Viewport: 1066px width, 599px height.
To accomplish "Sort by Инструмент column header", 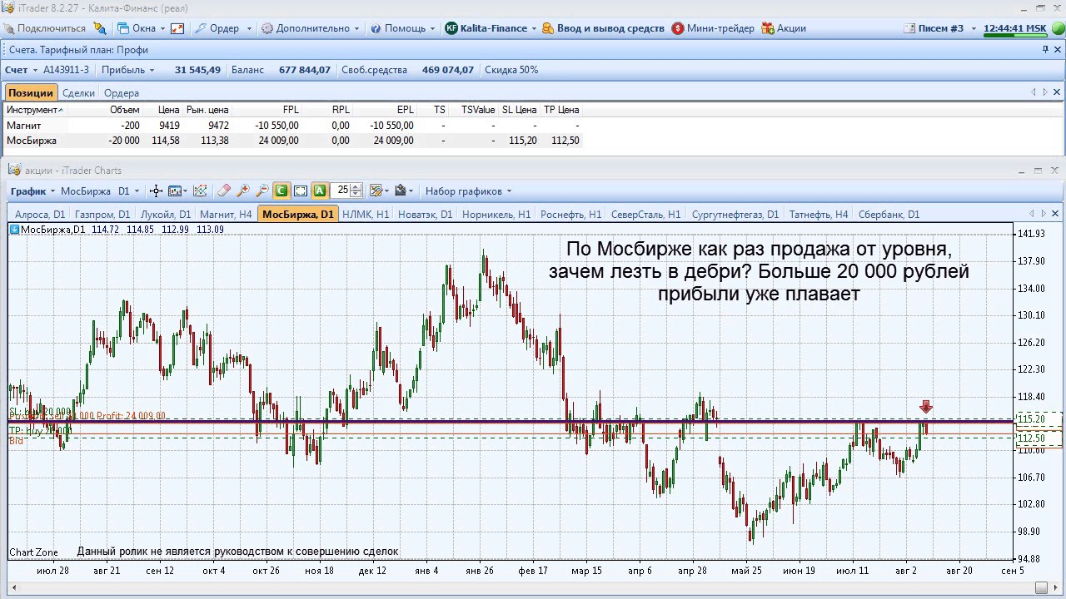I will [34, 110].
